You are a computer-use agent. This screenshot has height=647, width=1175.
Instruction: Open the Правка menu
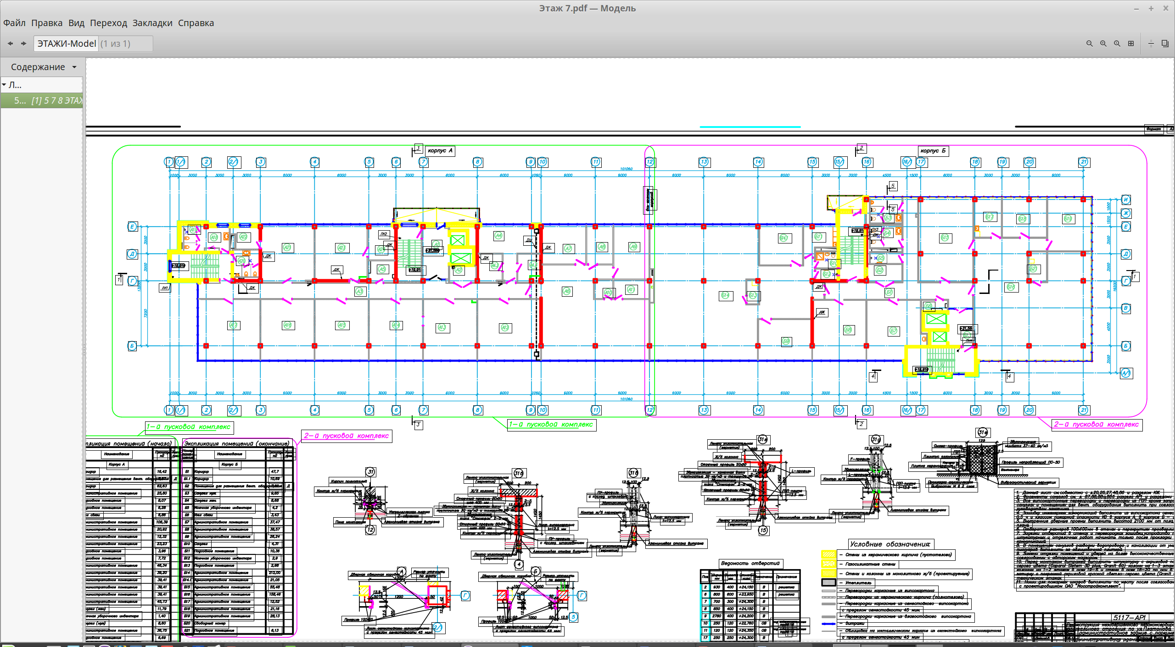[47, 23]
